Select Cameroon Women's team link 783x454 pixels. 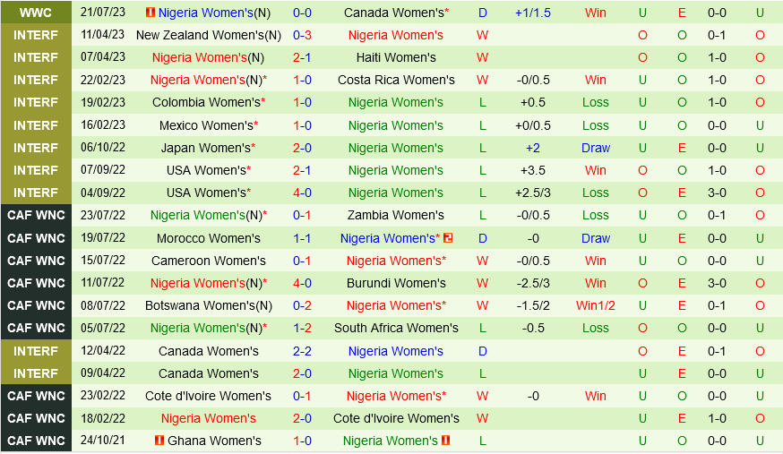(x=209, y=261)
